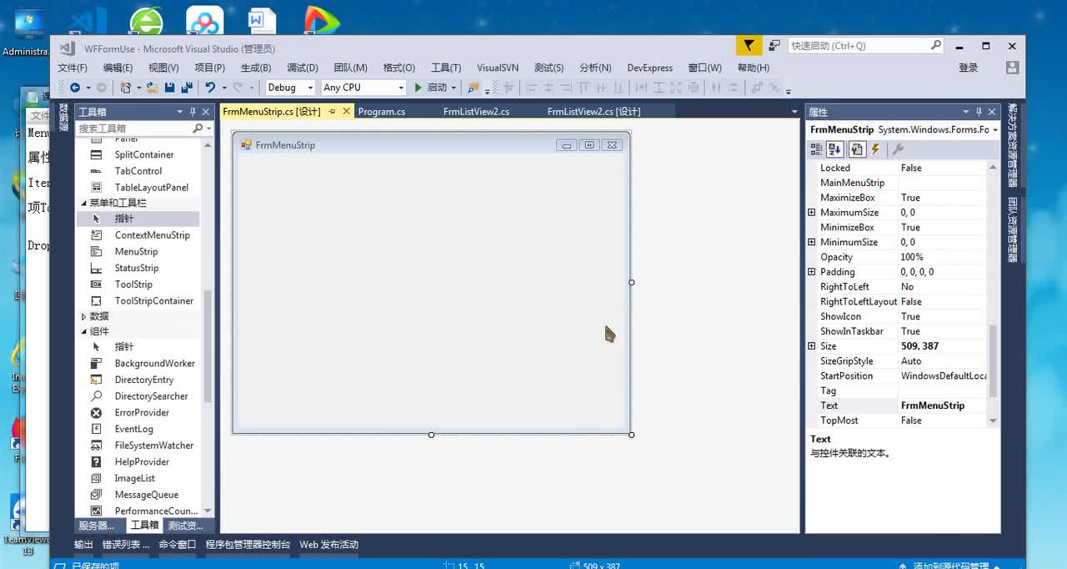Open the 输出 output window tab
The height and width of the screenshot is (569, 1067).
click(x=83, y=544)
